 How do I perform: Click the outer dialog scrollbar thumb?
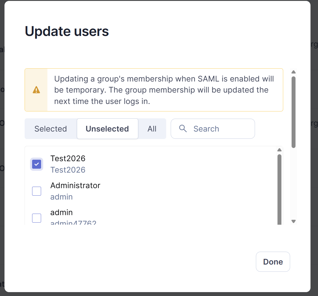(x=293, y=112)
